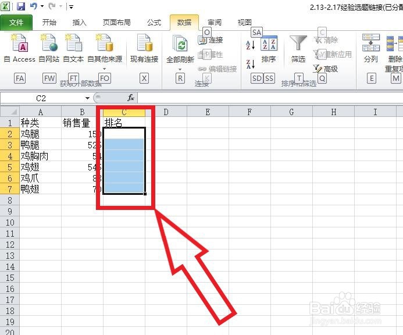Click cell containing 鸡腿

[41, 134]
